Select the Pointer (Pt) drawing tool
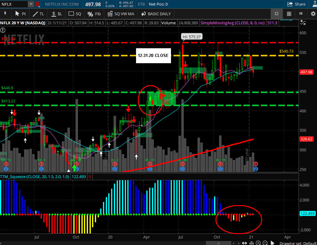 click(21, 14)
